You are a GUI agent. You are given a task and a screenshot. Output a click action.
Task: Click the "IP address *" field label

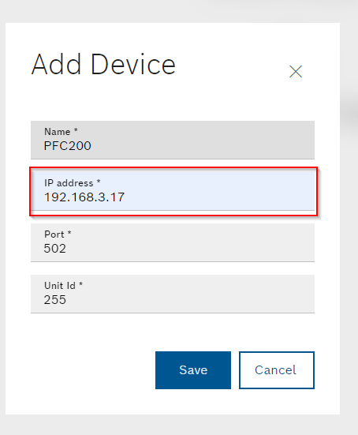tap(73, 183)
